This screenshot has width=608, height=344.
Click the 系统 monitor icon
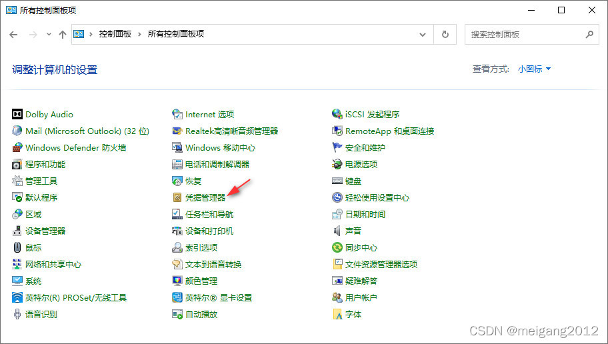point(17,281)
